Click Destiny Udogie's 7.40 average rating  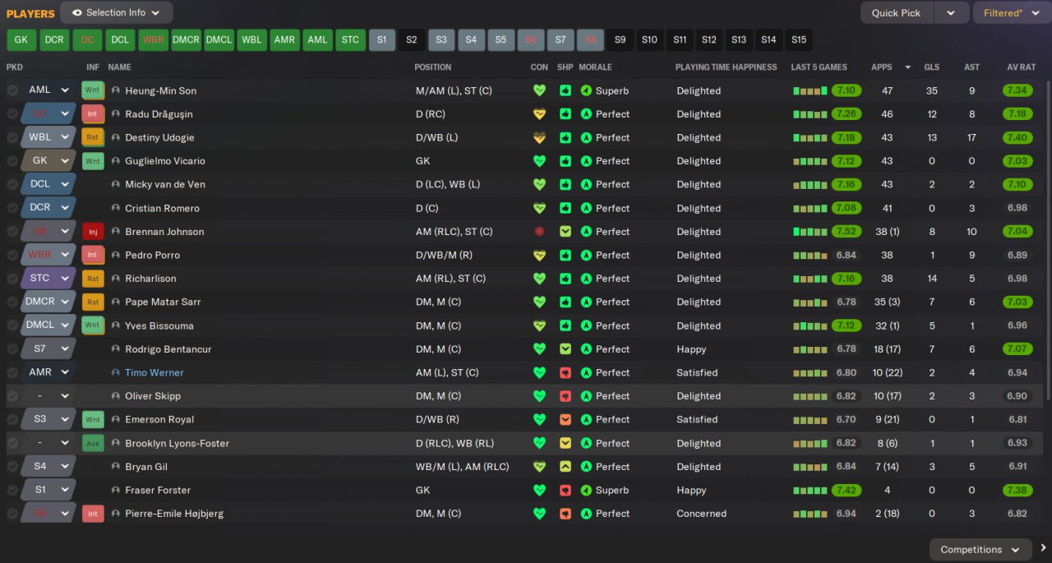click(x=1017, y=137)
